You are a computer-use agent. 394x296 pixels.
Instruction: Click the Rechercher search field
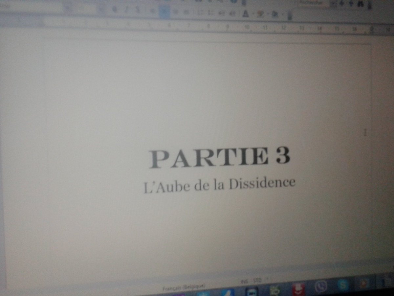pos(314,3)
